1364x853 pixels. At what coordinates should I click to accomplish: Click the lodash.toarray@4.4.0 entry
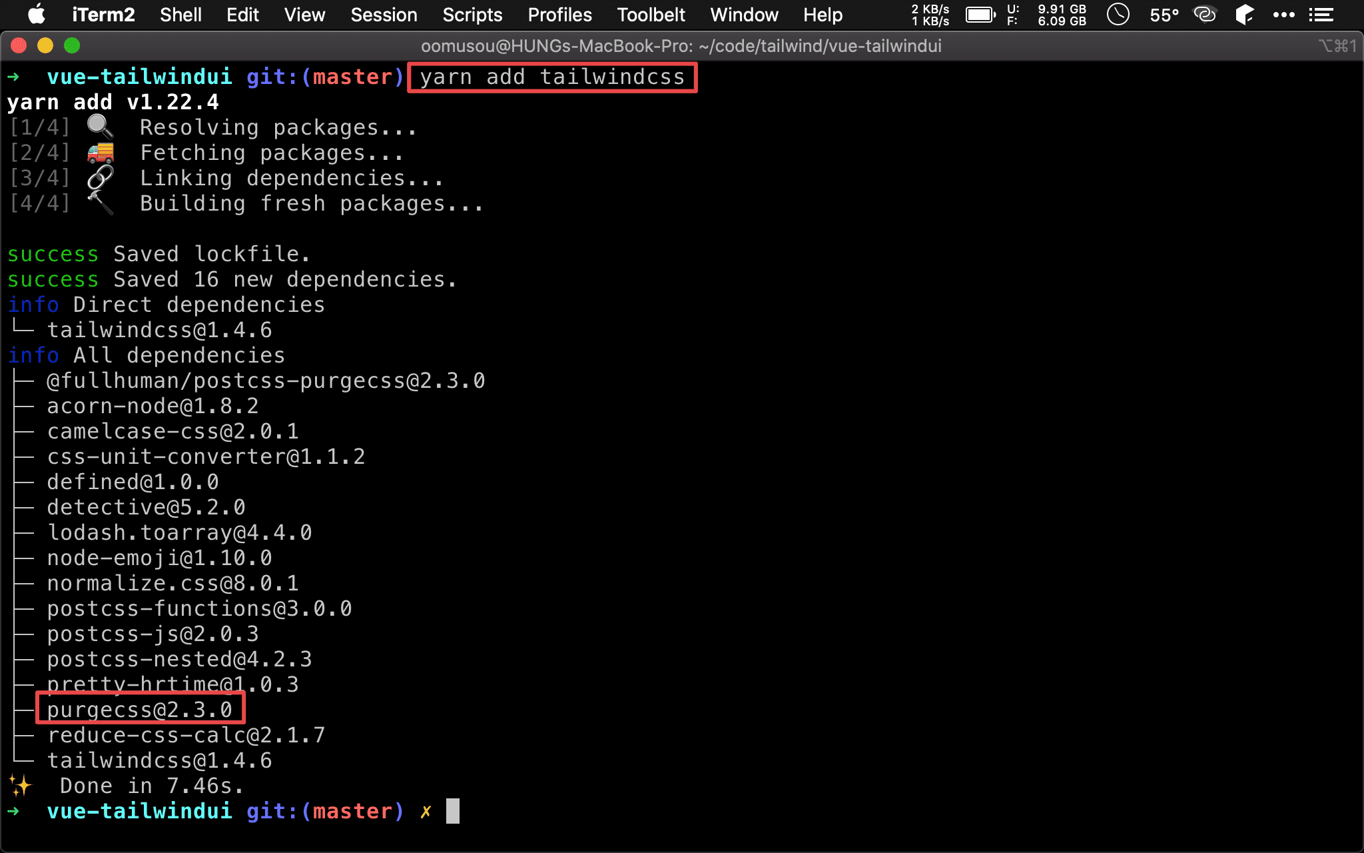coord(179,532)
